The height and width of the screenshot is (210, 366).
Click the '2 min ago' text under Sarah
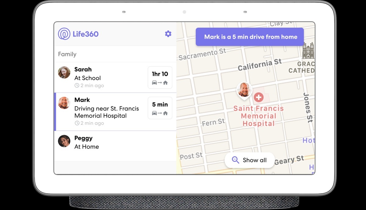92,86
